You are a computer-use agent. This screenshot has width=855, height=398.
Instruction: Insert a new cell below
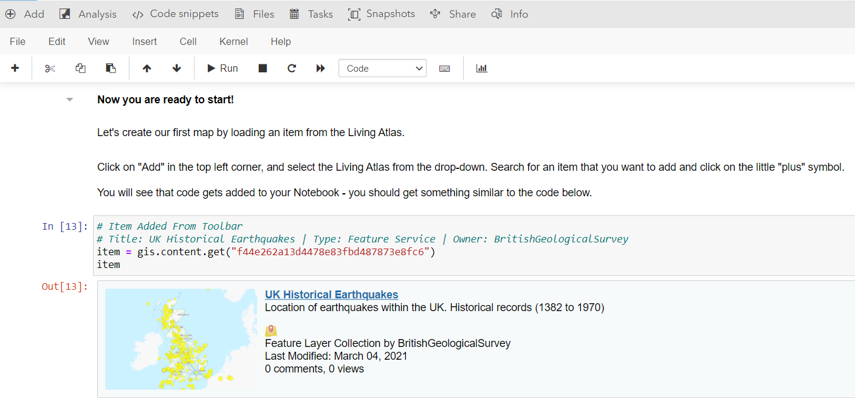click(15, 69)
